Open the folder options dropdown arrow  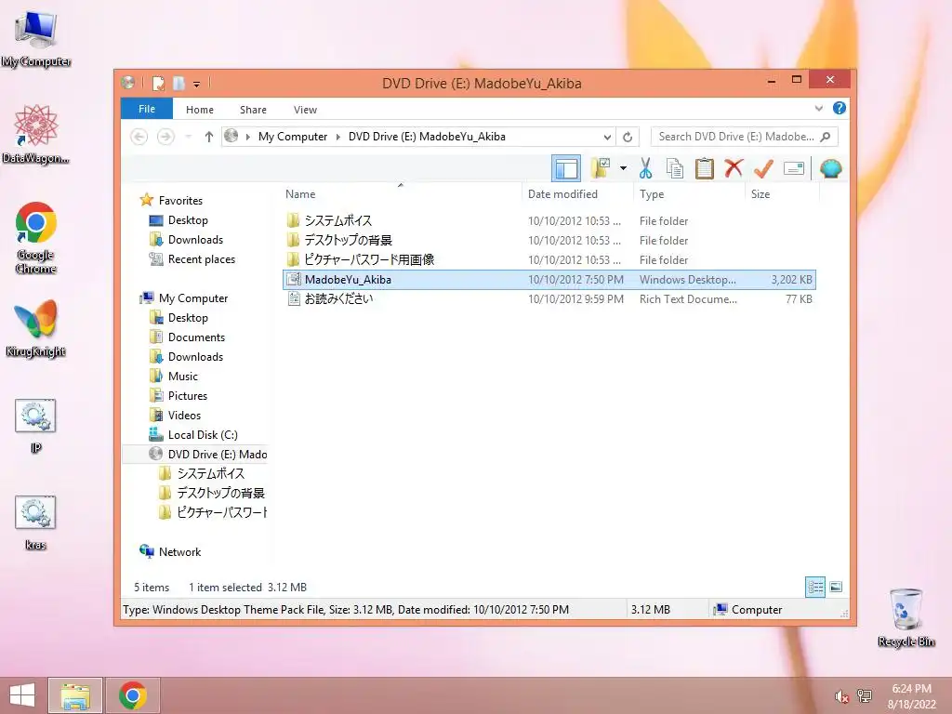pyautogui.click(x=623, y=168)
